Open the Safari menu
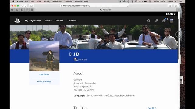195x109 pixels. click(20, 2)
